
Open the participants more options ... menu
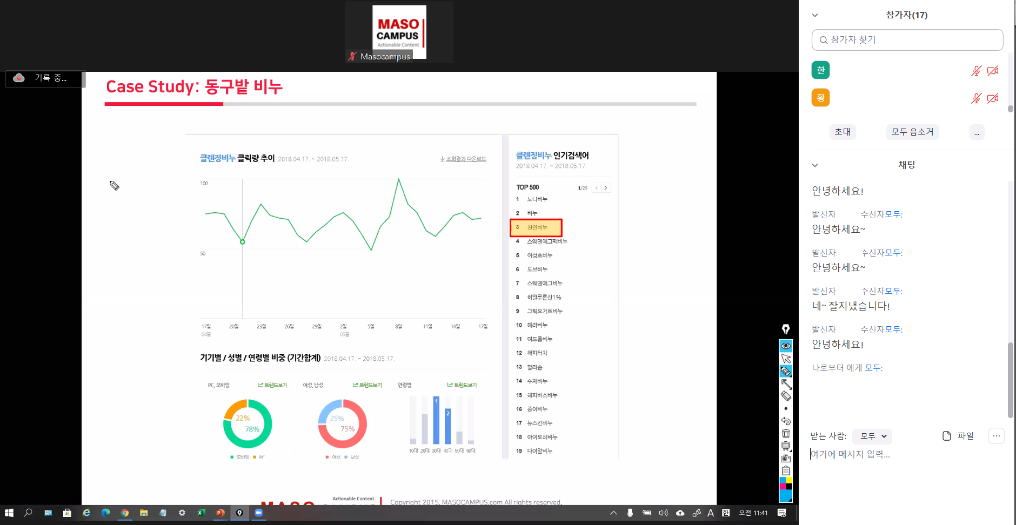977,132
